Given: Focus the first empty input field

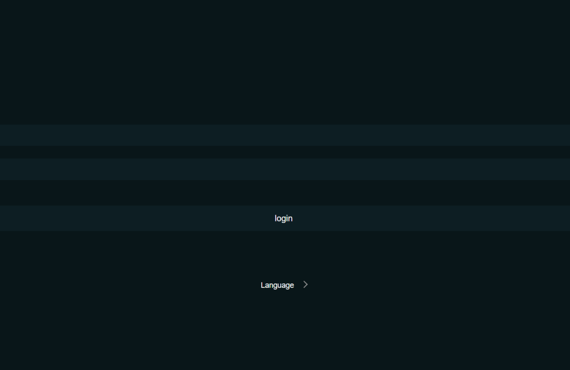Looking at the screenshot, I should [285, 135].
